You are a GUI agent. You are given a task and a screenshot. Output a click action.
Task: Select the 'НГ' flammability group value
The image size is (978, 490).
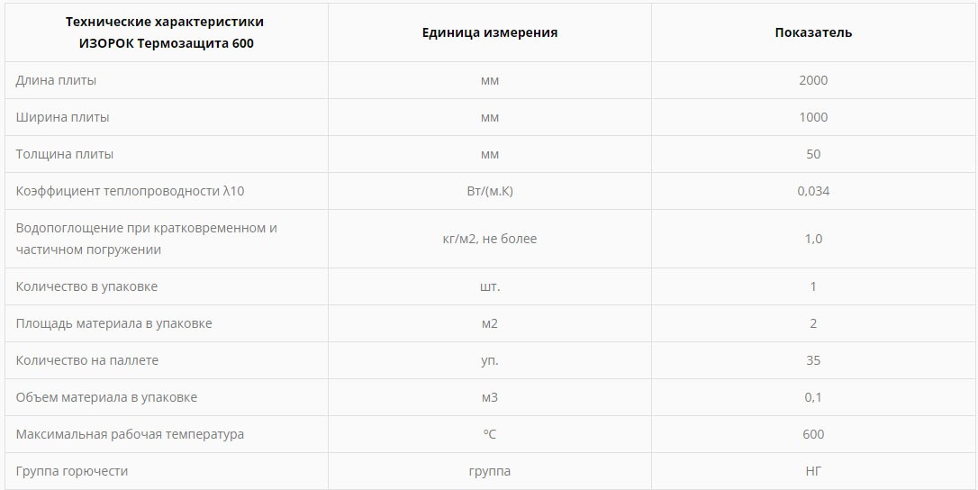(x=813, y=471)
